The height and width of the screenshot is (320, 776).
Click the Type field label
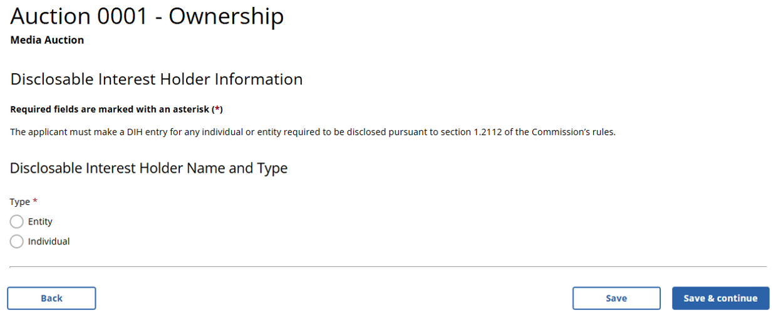point(20,202)
